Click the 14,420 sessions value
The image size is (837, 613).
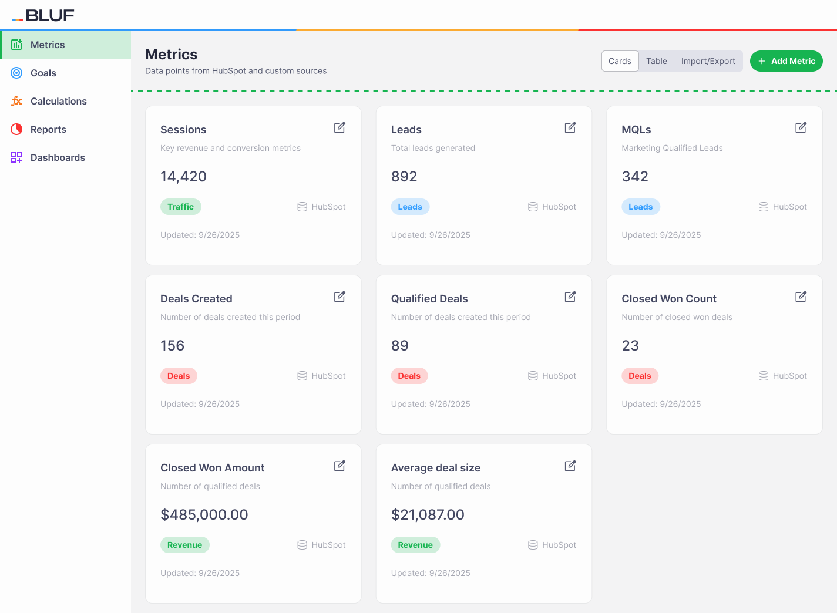click(183, 177)
